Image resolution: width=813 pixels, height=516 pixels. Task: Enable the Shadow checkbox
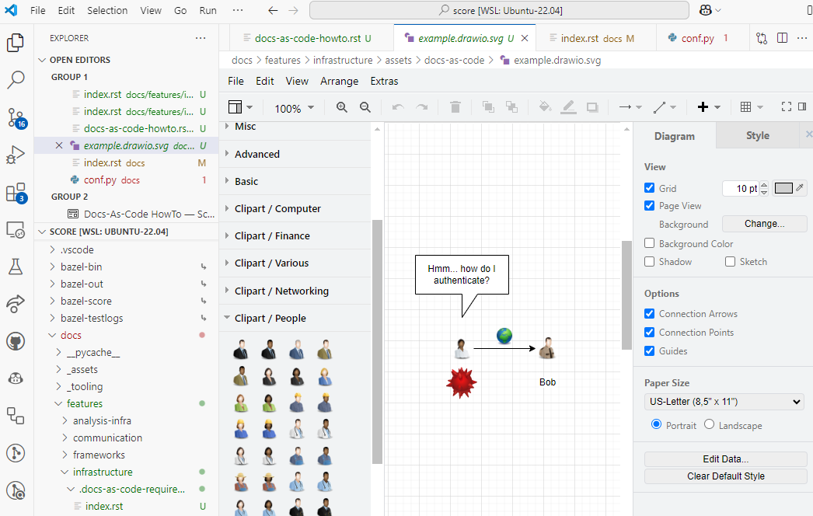coord(650,262)
